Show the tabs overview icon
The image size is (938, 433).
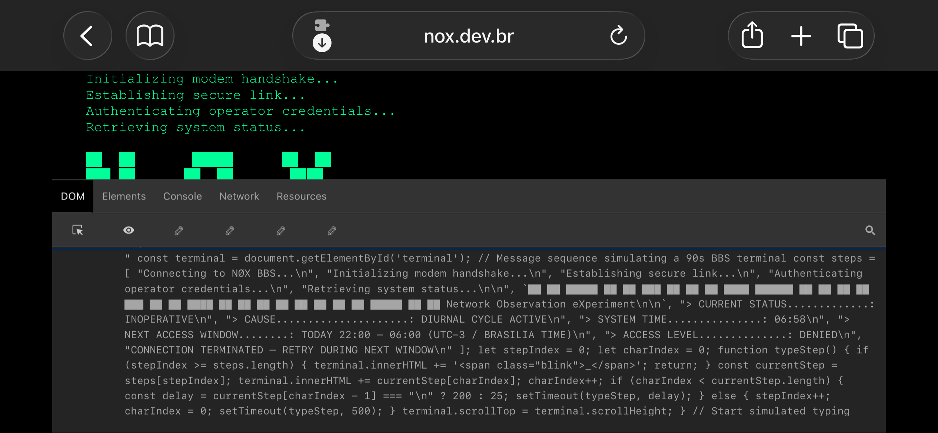(x=850, y=36)
